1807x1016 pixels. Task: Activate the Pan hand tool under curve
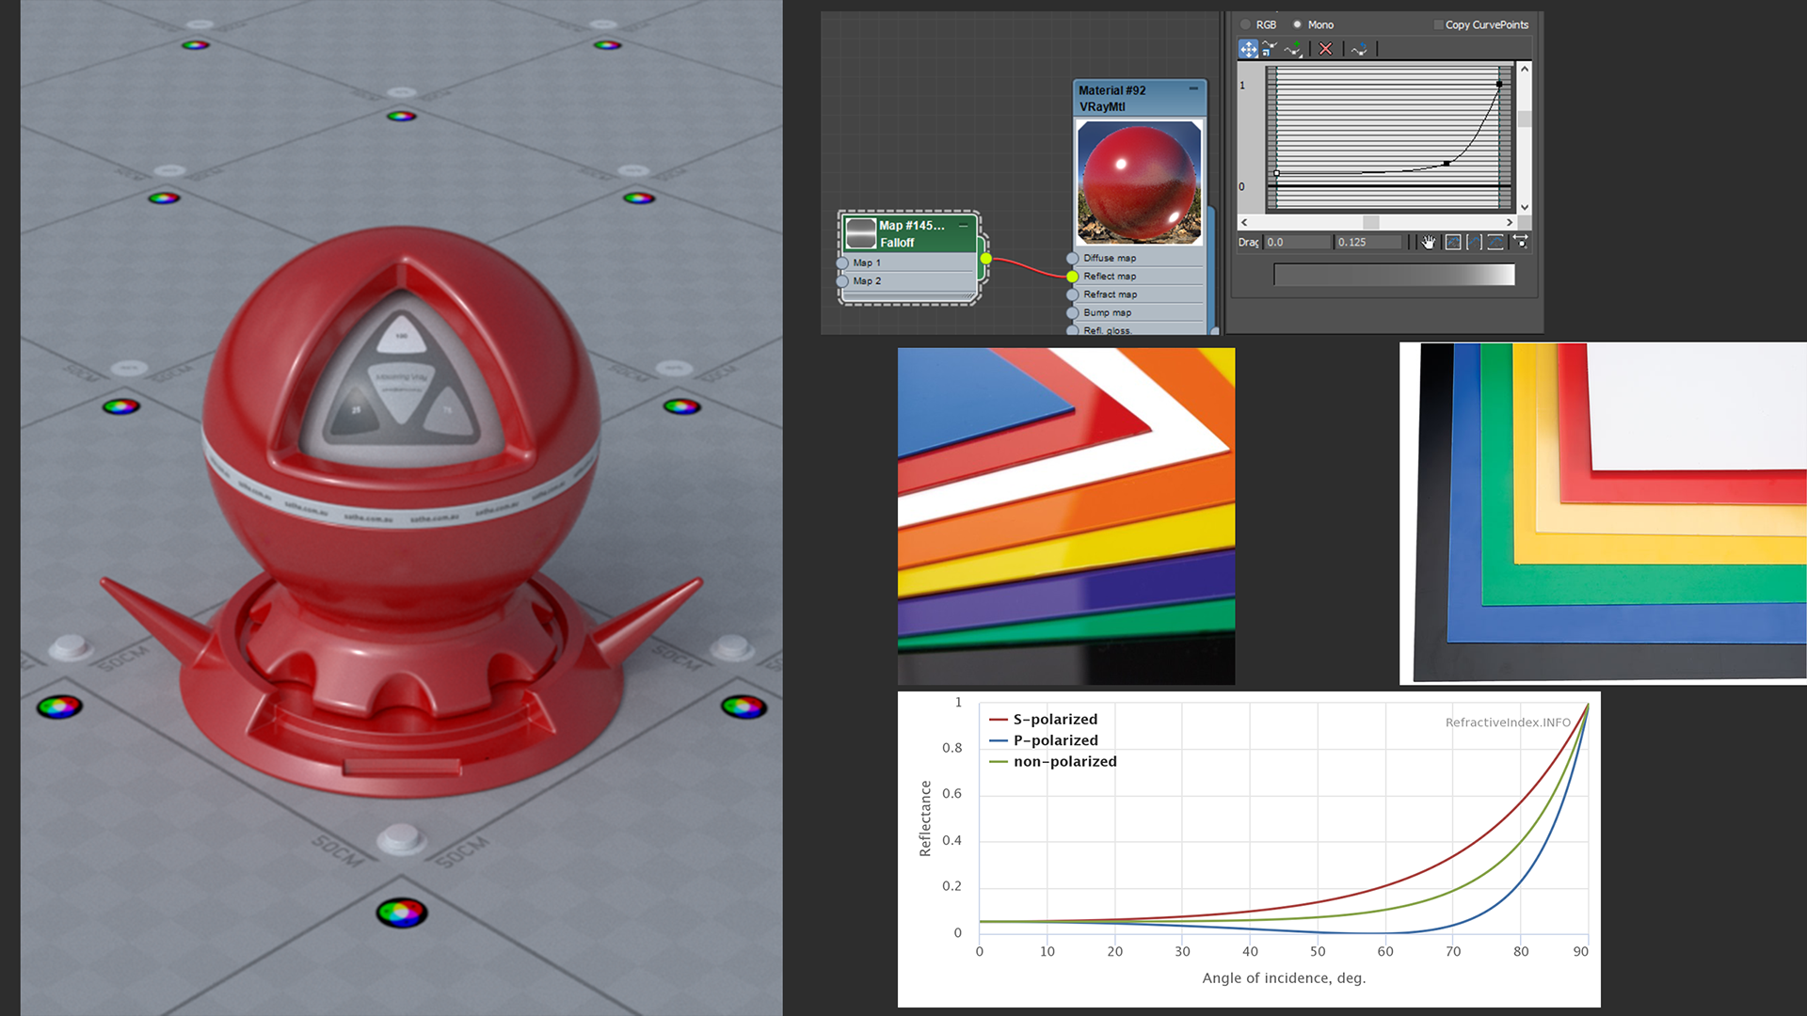pyautogui.click(x=1429, y=243)
